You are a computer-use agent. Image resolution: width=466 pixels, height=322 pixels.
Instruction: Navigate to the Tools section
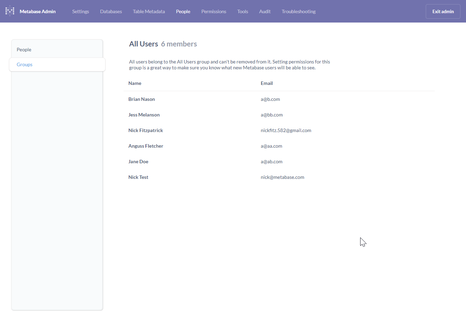pyautogui.click(x=242, y=11)
